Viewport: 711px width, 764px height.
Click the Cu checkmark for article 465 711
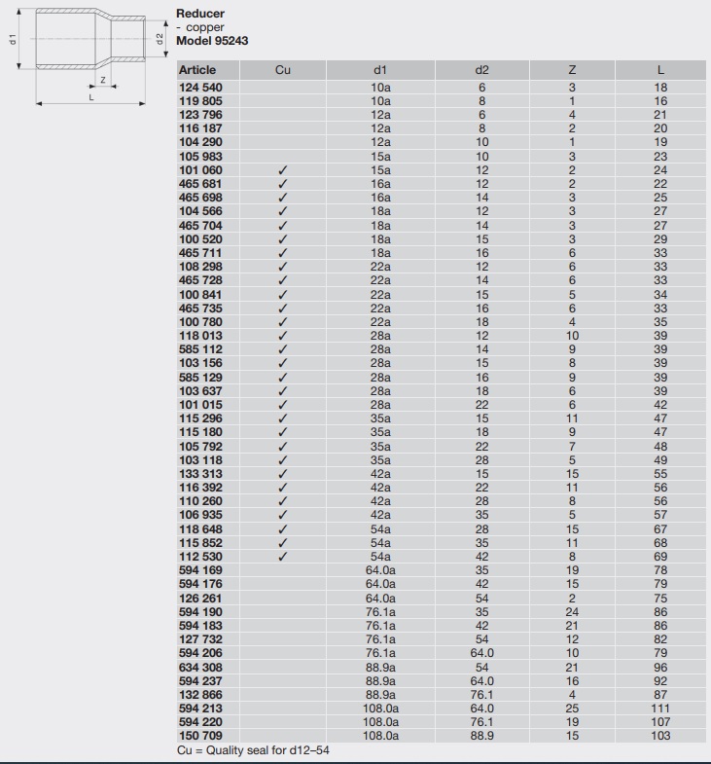(x=282, y=253)
